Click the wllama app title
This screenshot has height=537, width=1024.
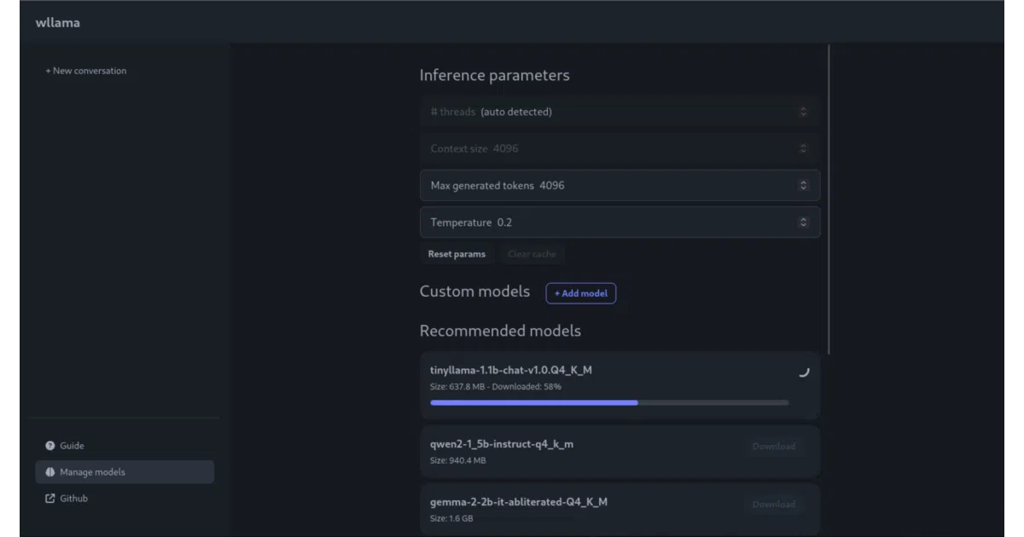(58, 22)
